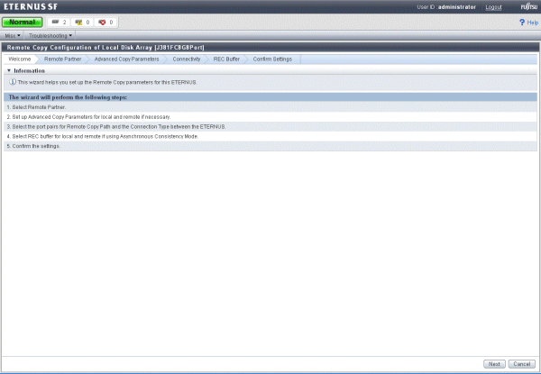Select step 3 port pairs text
This screenshot has width=541, height=374.
(116, 127)
